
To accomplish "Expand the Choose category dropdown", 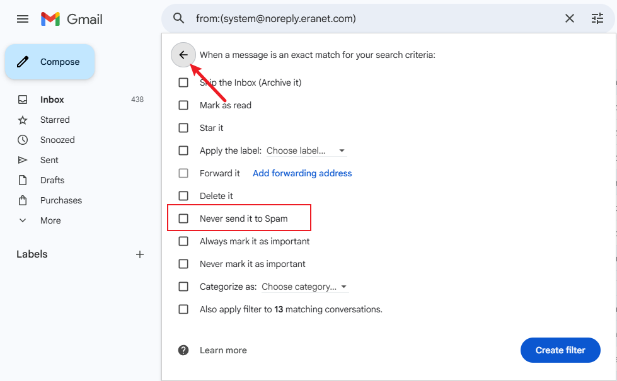I will pyautogui.click(x=305, y=287).
